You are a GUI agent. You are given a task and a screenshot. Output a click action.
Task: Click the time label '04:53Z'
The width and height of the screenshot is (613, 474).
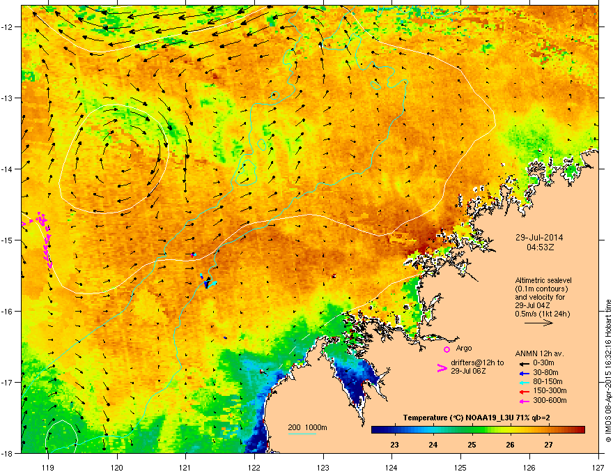[541, 247]
